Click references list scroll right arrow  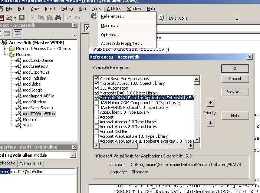[191, 146]
